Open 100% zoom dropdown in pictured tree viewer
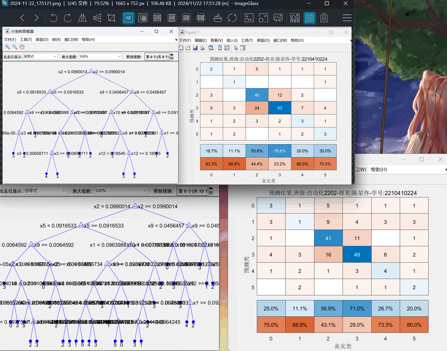This screenshot has height=351, width=447. point(100,56)
